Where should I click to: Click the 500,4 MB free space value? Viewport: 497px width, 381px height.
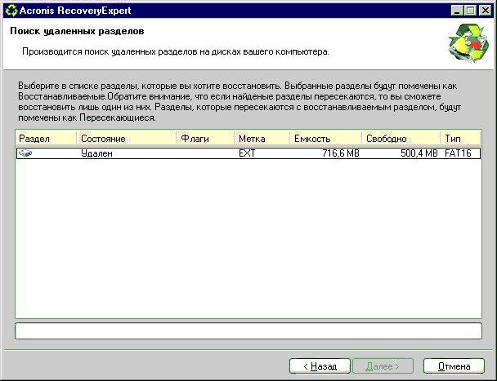tap(419, 153)
